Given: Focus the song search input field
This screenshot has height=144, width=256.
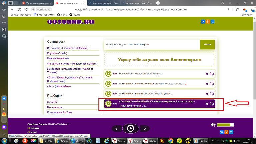Looking at the screenshot, I should [152, 45].
